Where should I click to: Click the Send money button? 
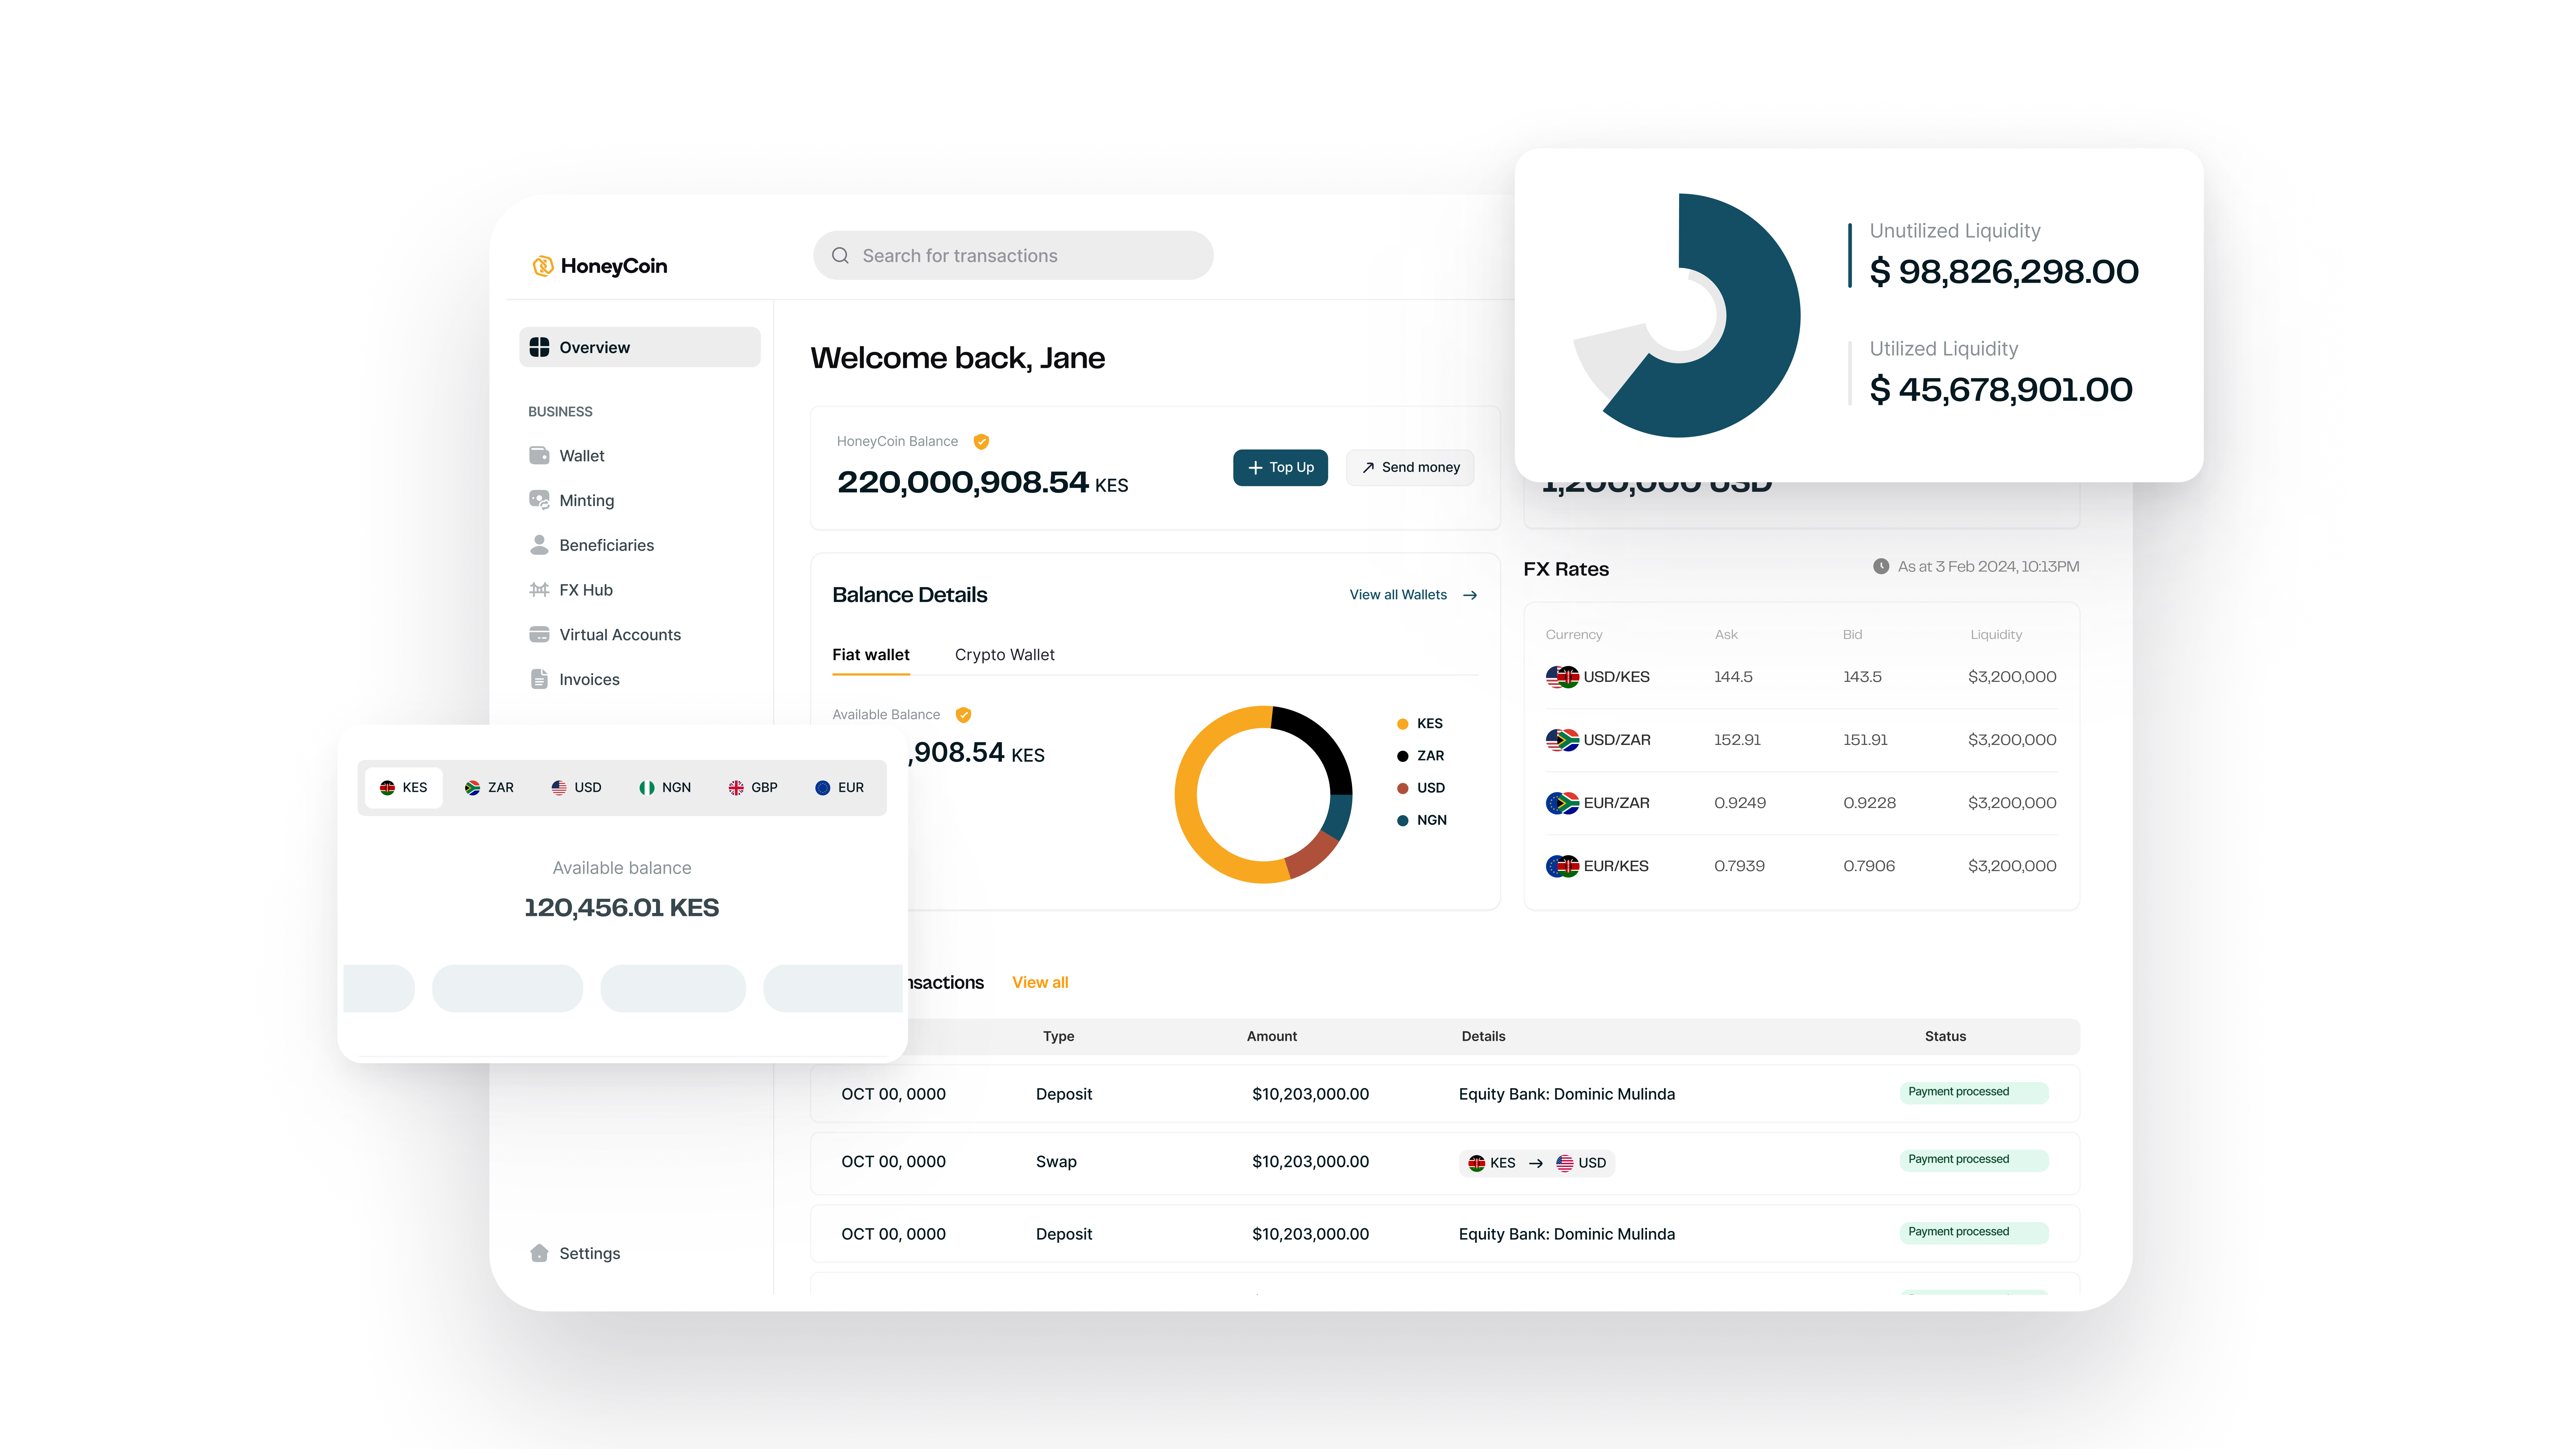(1410, 468)
